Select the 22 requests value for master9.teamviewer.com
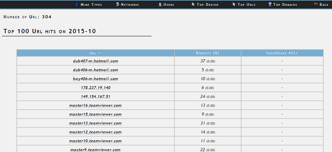This screenshot has width=332, height=152. click(x=203, y=149)
